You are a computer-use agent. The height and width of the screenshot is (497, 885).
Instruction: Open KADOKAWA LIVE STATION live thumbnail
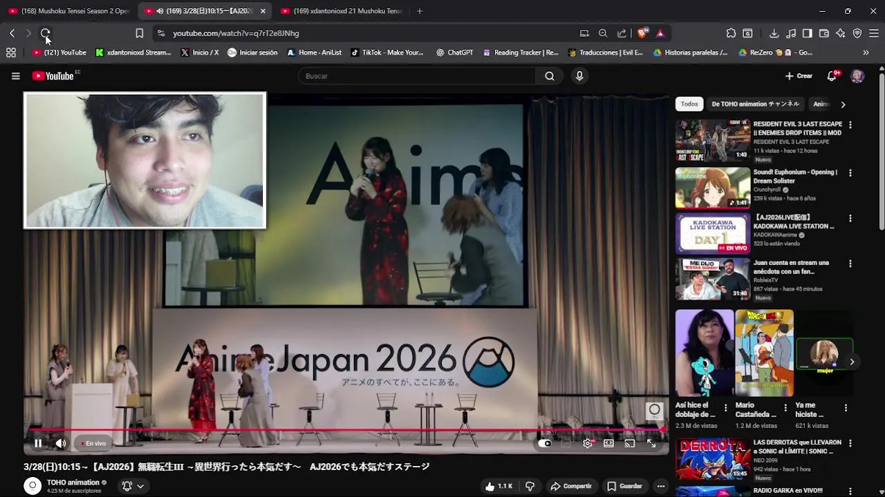click(713, 233)
